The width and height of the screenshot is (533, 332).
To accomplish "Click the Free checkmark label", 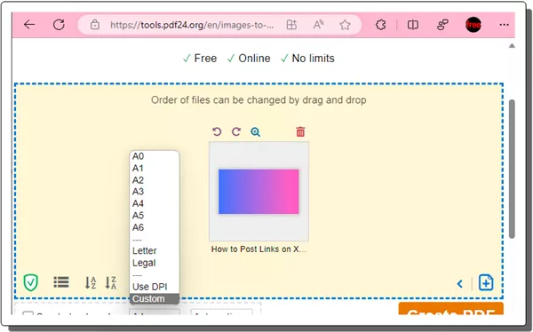I will [x=200, y=59].
